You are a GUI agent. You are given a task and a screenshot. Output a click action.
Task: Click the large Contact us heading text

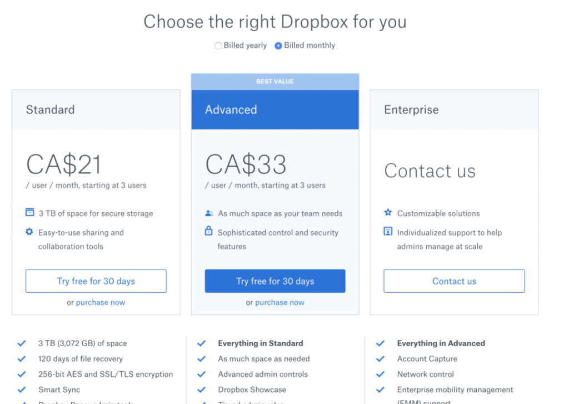(x=430, y=171)
